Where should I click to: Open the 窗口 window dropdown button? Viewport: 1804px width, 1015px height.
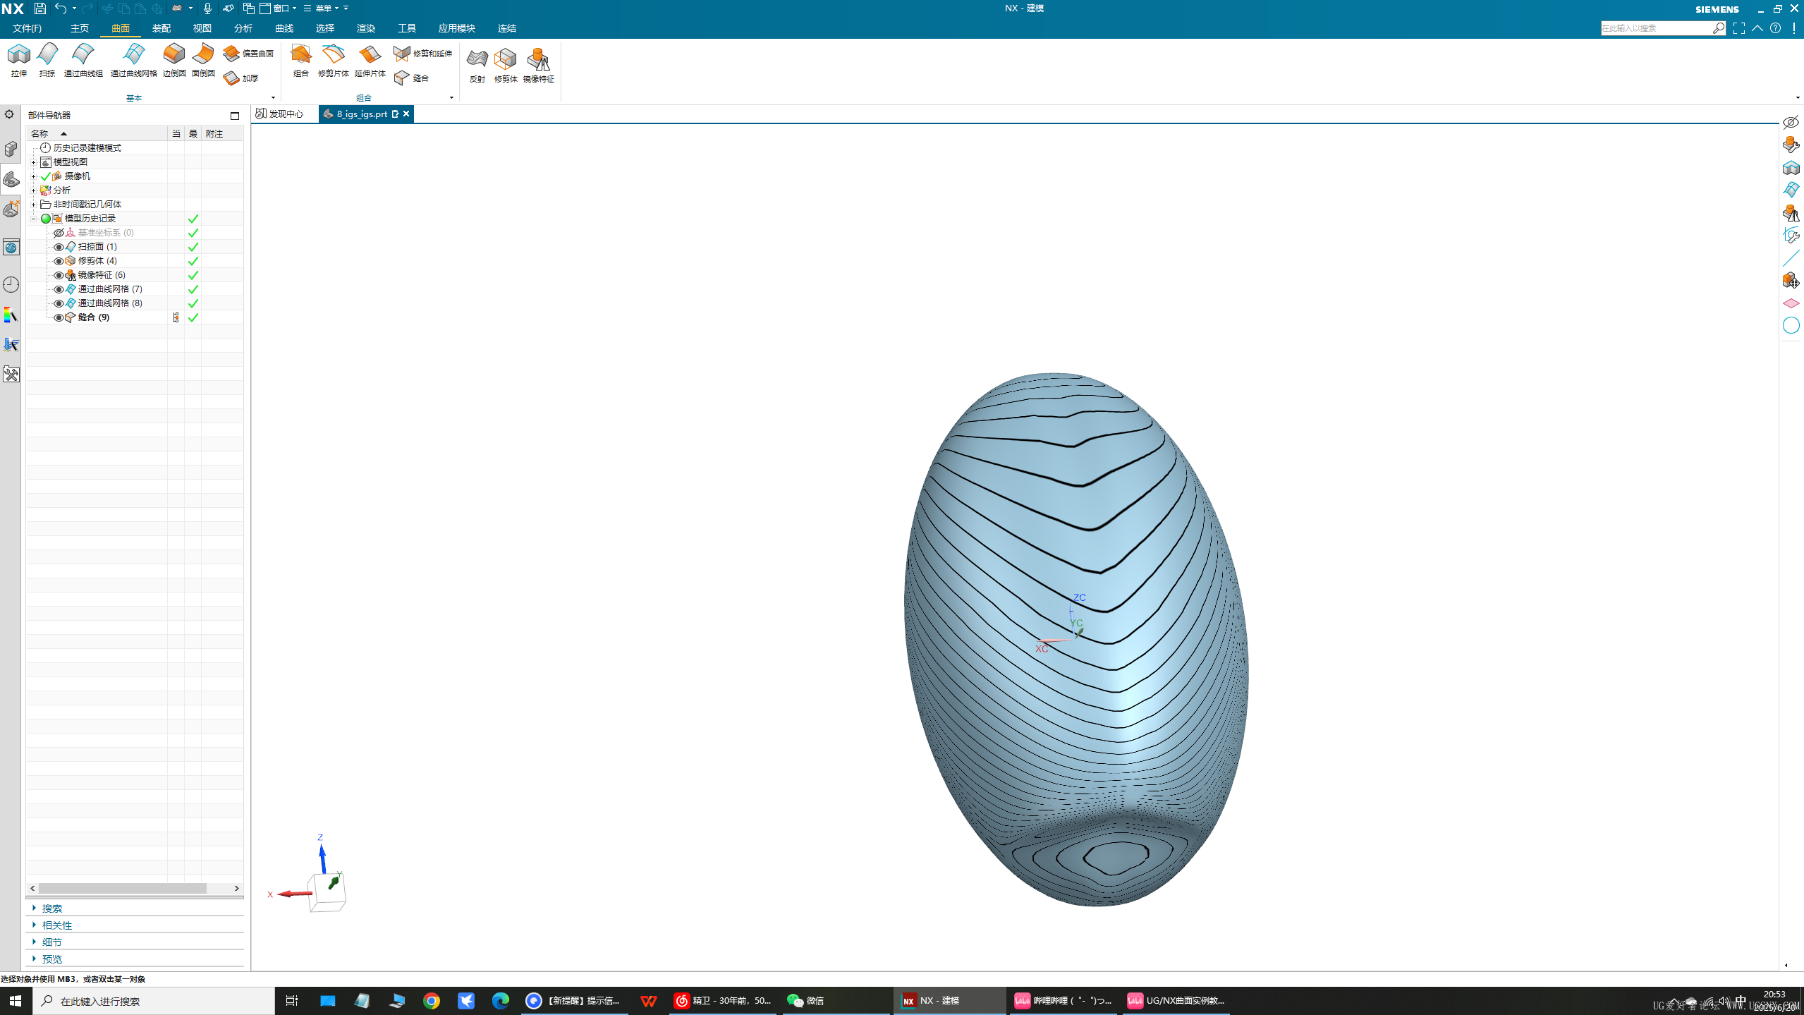click(279, 8)
